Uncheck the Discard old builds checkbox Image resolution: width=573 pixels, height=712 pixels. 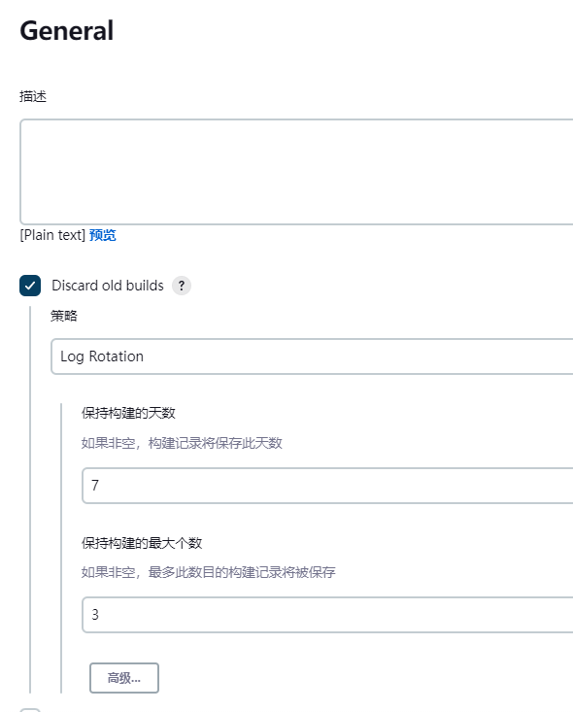tap(30, 286)
